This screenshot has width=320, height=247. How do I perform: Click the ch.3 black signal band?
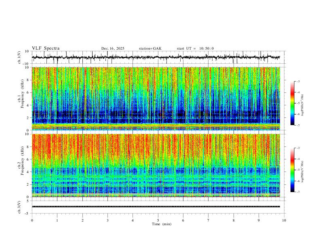click(156, 207)
